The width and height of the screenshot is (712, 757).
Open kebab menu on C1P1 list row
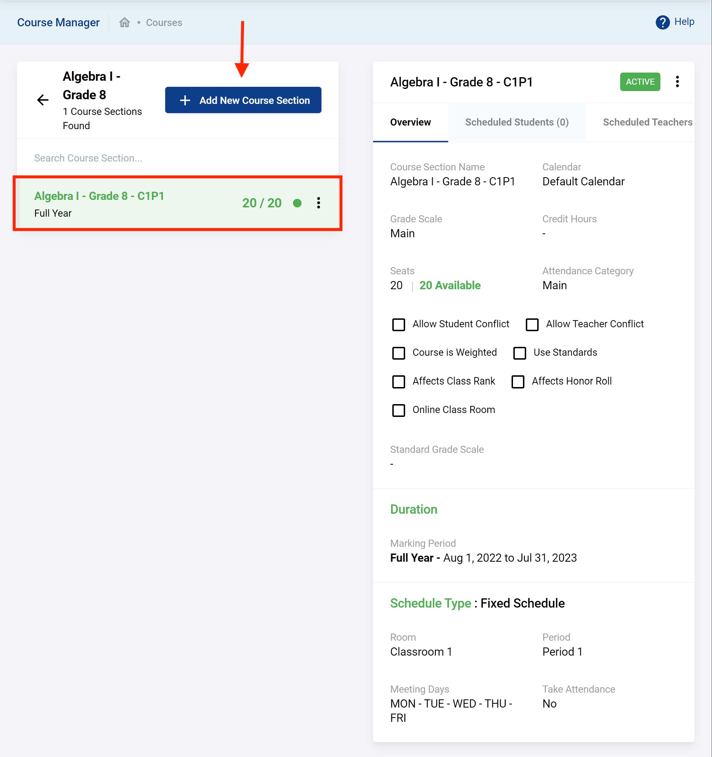pyautogui.click(x=318, y=203)
